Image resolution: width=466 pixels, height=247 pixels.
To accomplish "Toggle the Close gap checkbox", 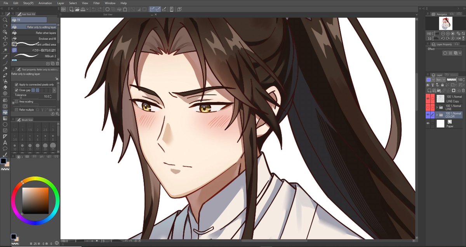I will click(16, 90).
